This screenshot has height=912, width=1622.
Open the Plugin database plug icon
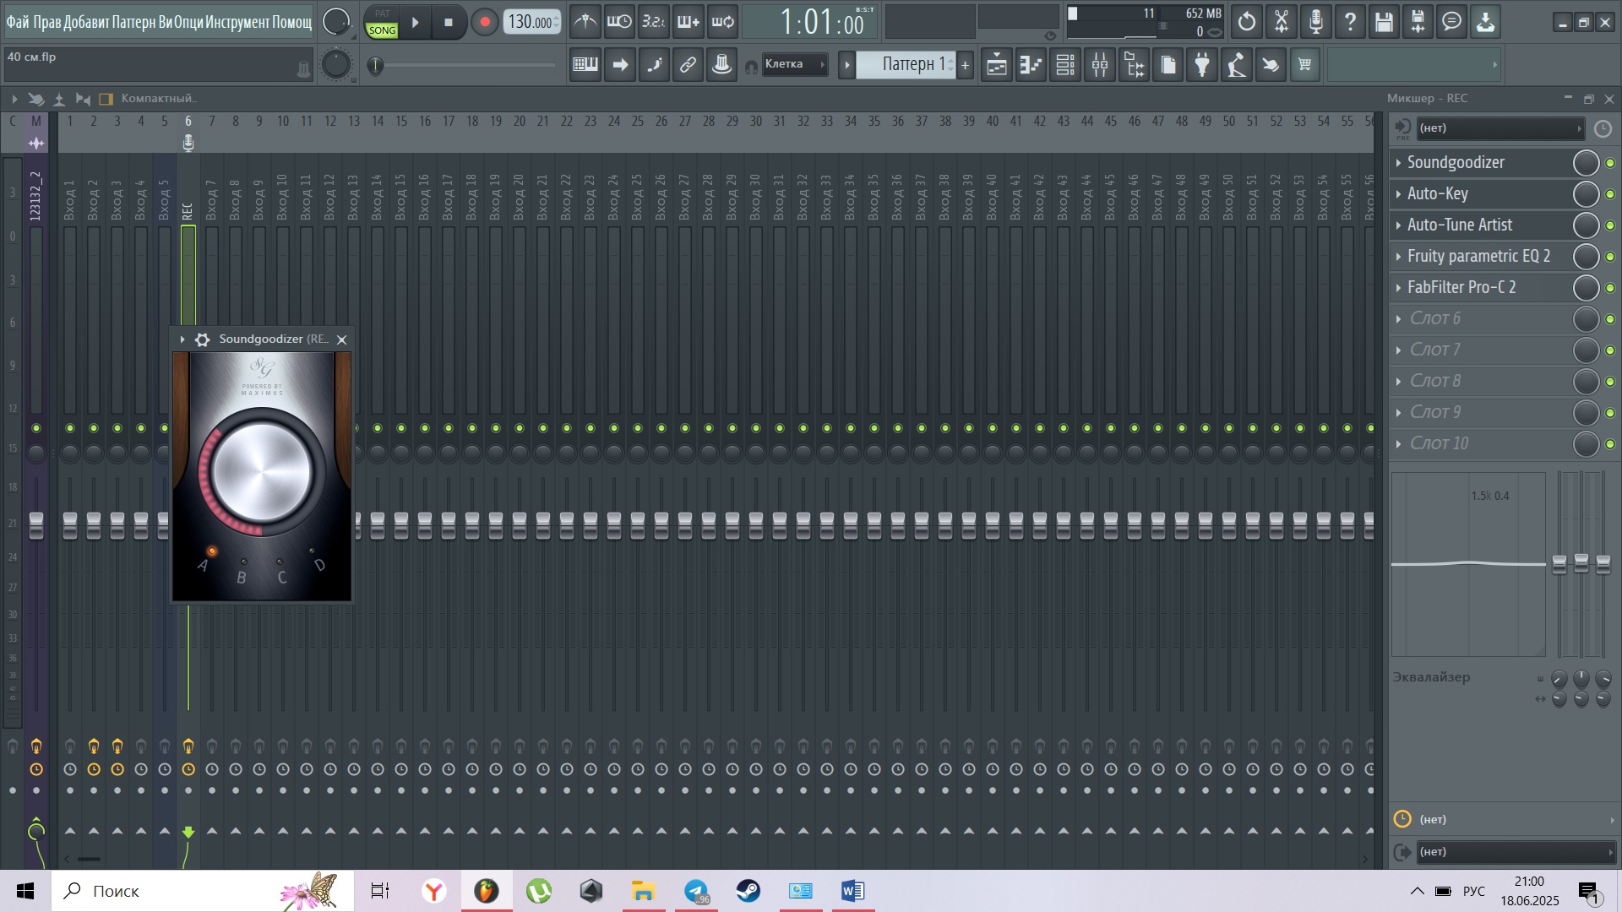click(x=1202, y=65)
